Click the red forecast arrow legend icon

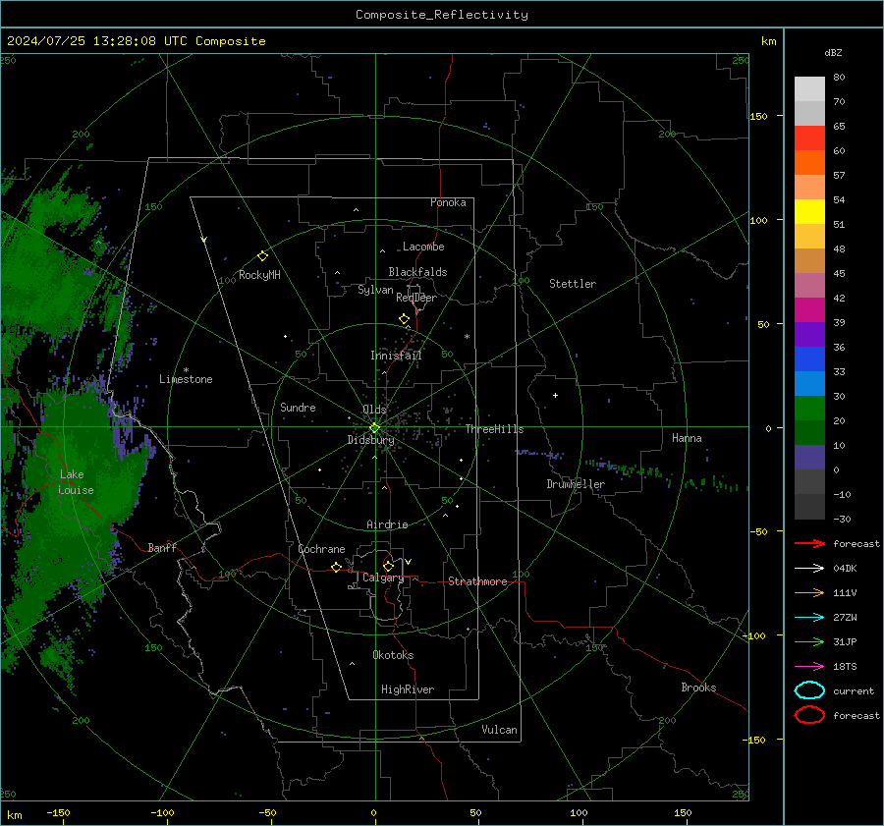point(809,543)
